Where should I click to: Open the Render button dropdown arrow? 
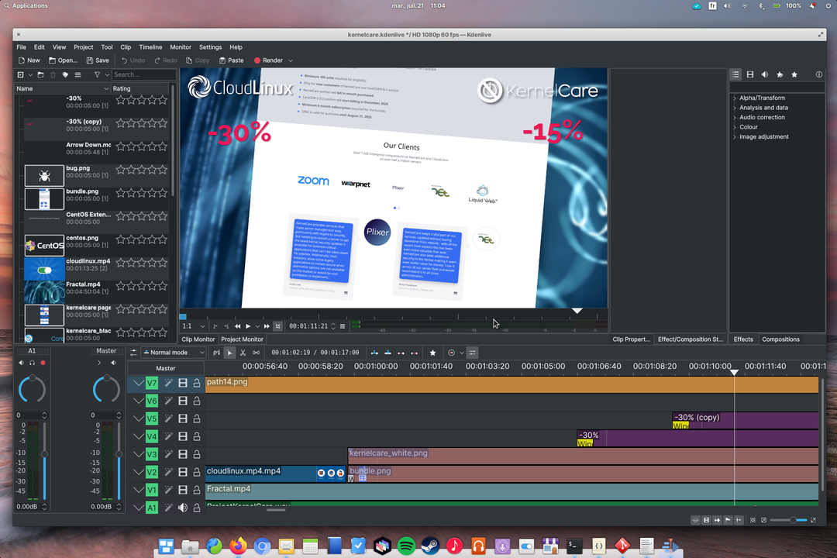coord(291,61)
